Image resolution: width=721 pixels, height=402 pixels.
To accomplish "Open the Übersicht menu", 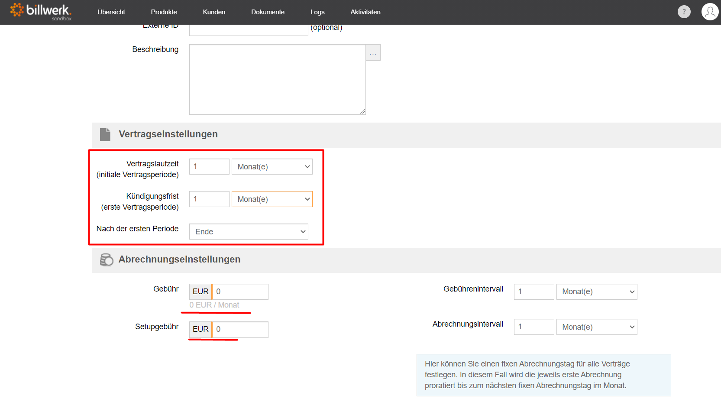I will [x=111, y=12].
